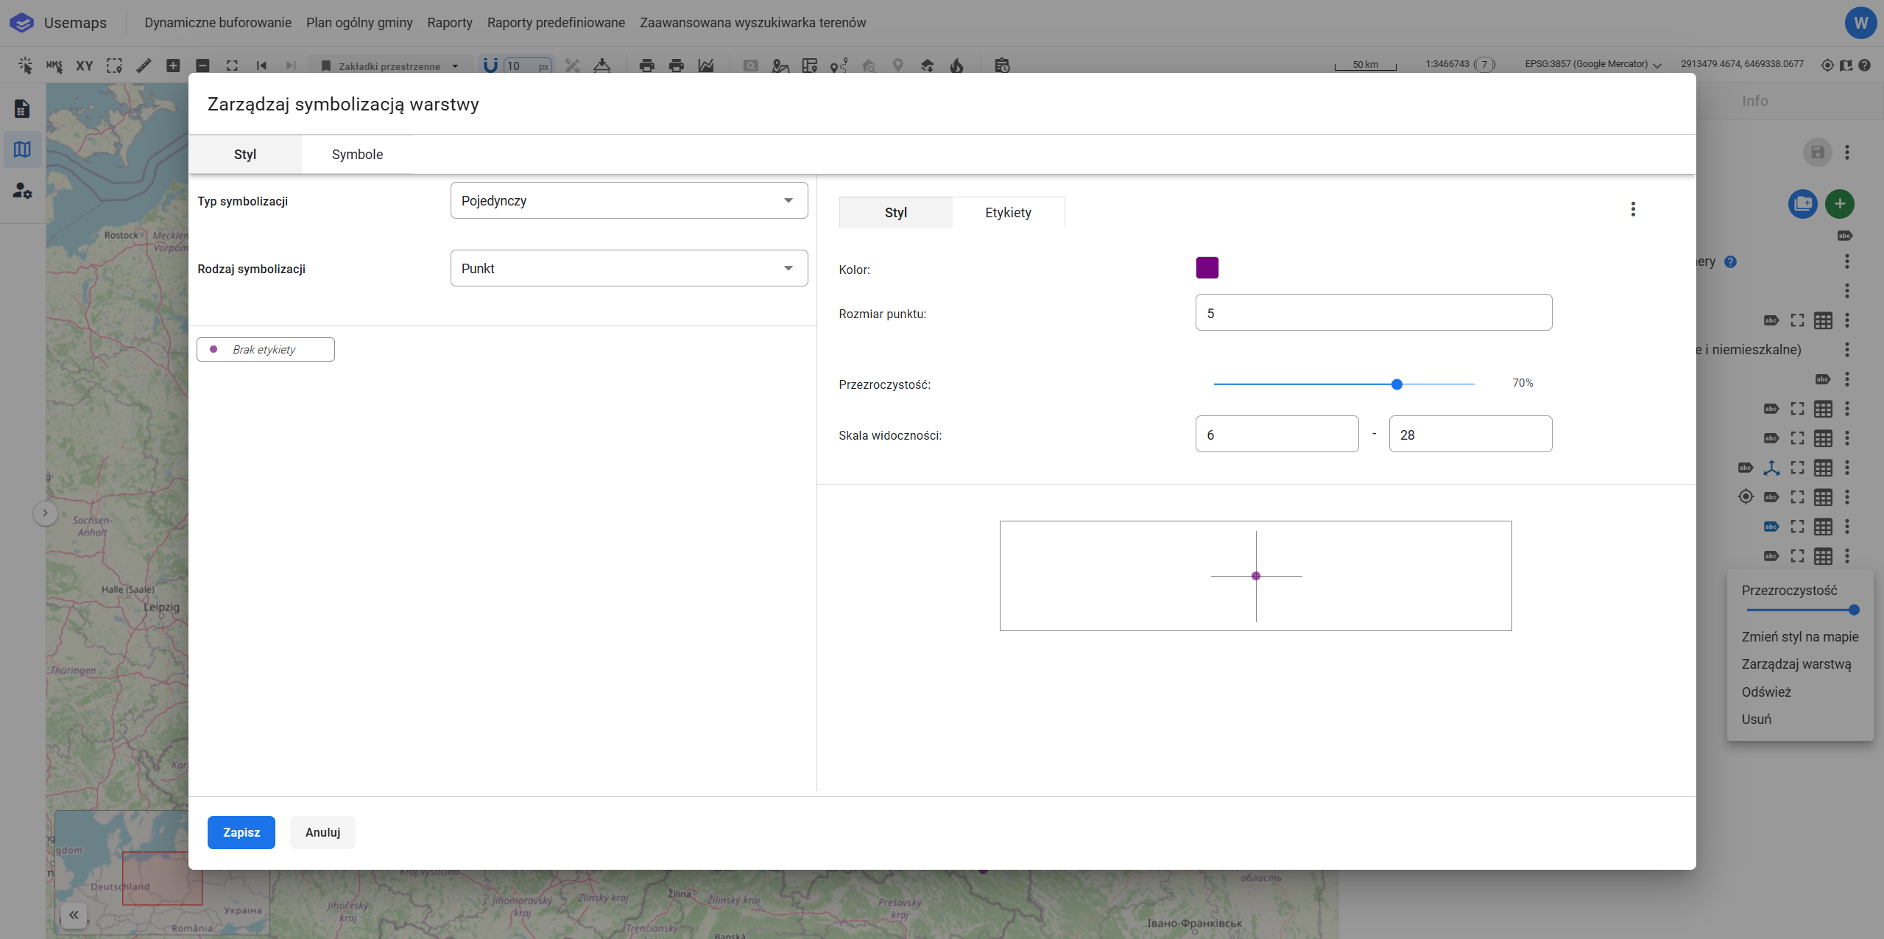Viewport: 1884px width, 939px height.
Task: Click the Anuluj button
Action: click(x=322, y=832)
